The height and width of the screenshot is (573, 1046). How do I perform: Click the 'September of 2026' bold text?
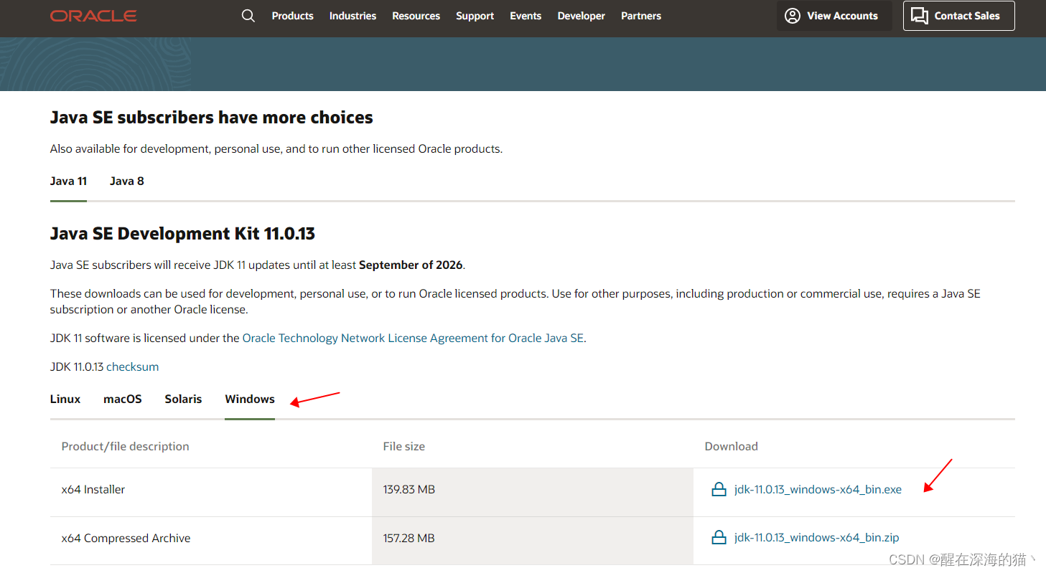point(411,265)
